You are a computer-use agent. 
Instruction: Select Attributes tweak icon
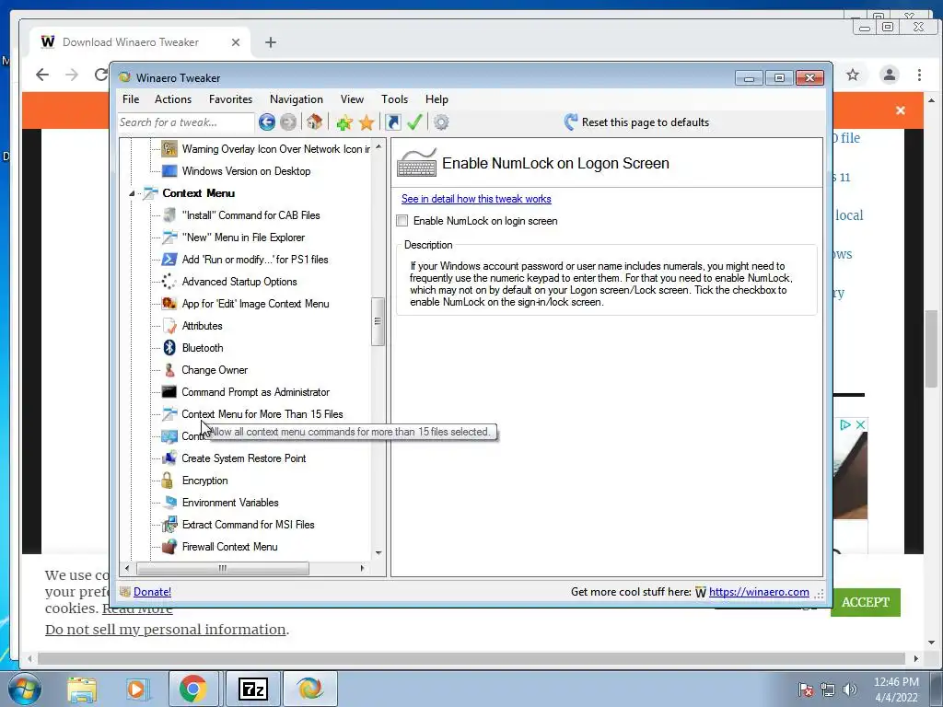(169, 326)
